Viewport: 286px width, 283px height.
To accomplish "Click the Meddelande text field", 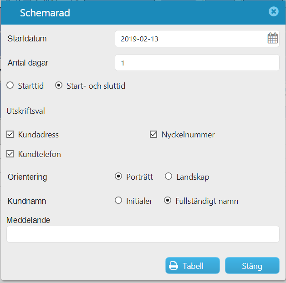I will coord(143,234).
